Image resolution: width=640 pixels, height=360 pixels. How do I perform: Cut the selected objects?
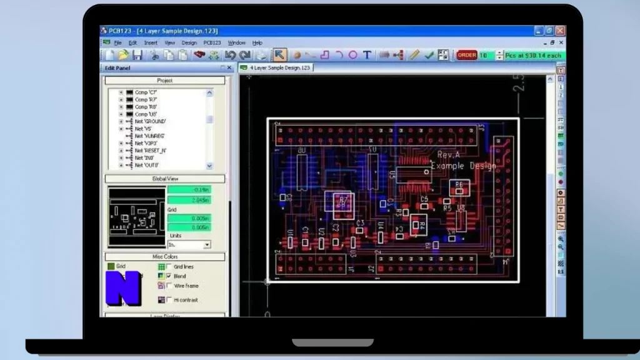point(155,55)
